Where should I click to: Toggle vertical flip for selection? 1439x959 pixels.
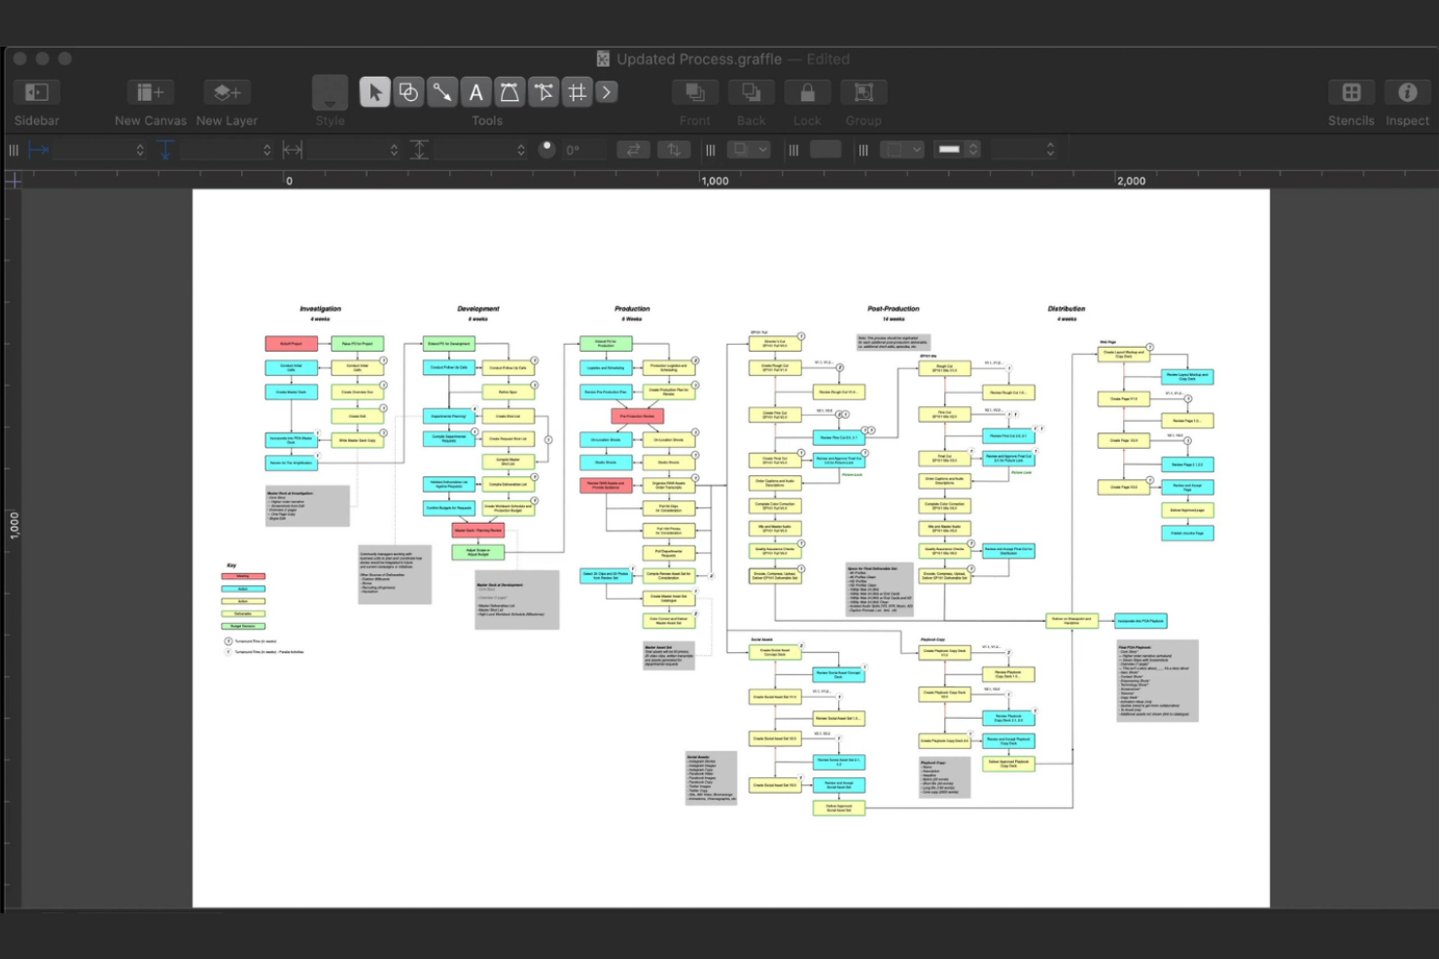pyautogui.click(x=674, y=149)
